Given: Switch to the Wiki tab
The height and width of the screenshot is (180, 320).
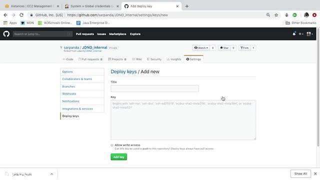Looking at the screenshot, I should point(136,59).
